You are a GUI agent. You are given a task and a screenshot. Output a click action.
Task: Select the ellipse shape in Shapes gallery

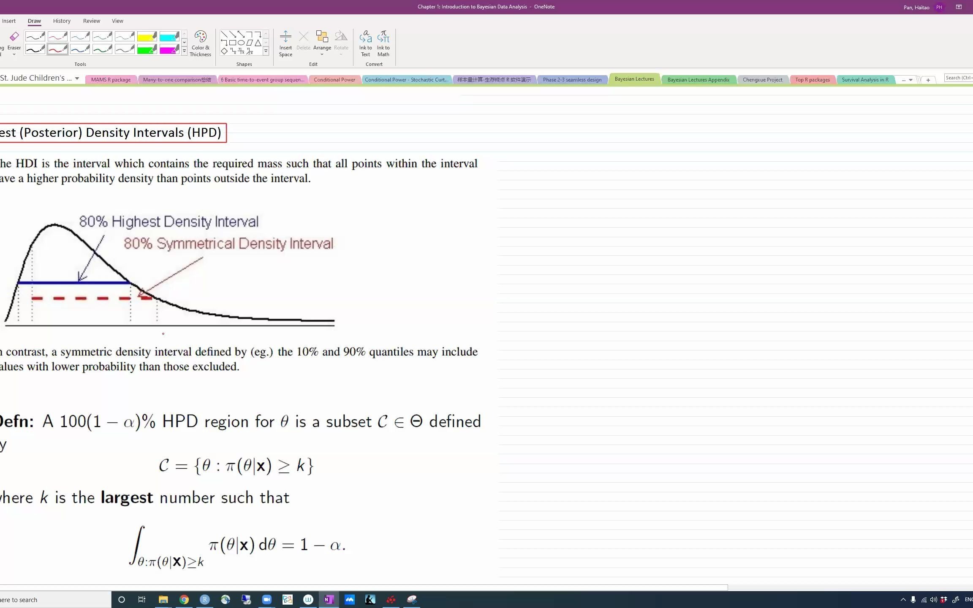tap(241, 43)
